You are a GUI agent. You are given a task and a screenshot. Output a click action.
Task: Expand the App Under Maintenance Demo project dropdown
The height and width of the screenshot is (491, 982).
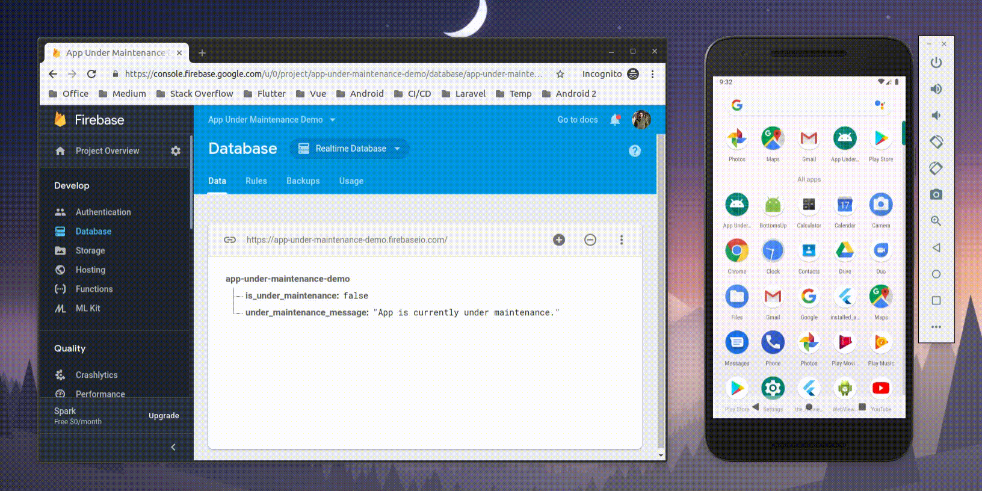tap(272, 120)
